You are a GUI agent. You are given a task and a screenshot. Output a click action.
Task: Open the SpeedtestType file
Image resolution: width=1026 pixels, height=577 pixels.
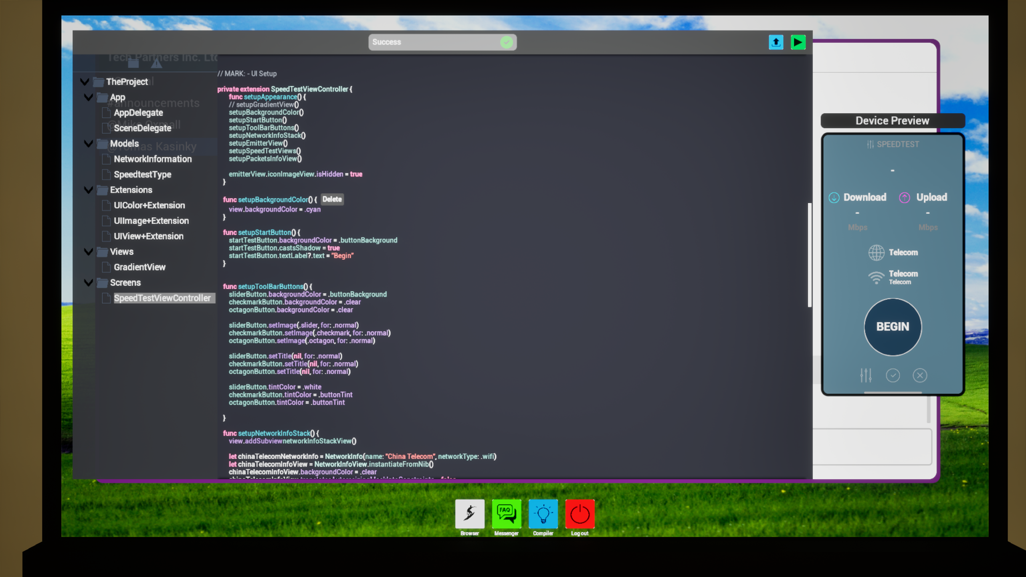142,175
